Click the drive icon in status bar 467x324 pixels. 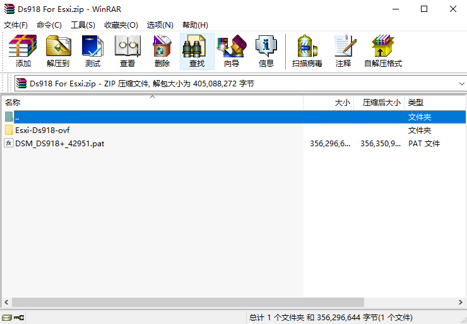tap(6, 318)
